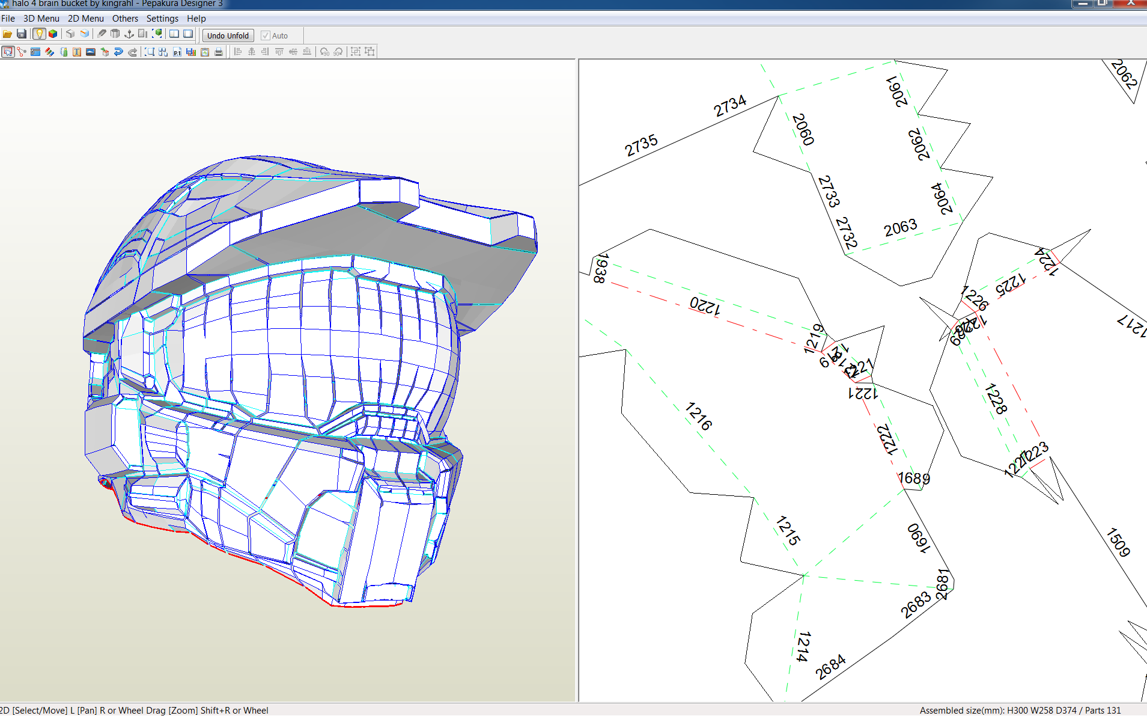Open the File menu
The width and height of the screenshot is (1147, 716).
coord(8,19)
